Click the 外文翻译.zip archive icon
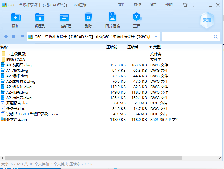Viewport: 224px width, 169px height. pyautogui.click(x=3, y=119)
